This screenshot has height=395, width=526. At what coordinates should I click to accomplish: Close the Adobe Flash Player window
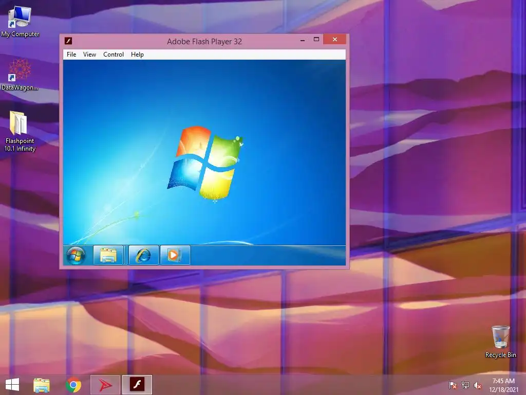coord(335,39)
